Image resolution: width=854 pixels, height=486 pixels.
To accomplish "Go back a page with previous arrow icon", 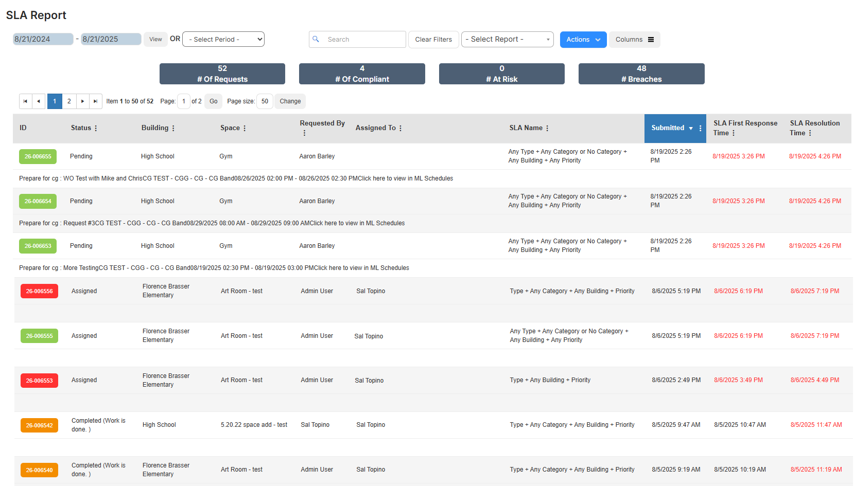I will pos(39,101).
